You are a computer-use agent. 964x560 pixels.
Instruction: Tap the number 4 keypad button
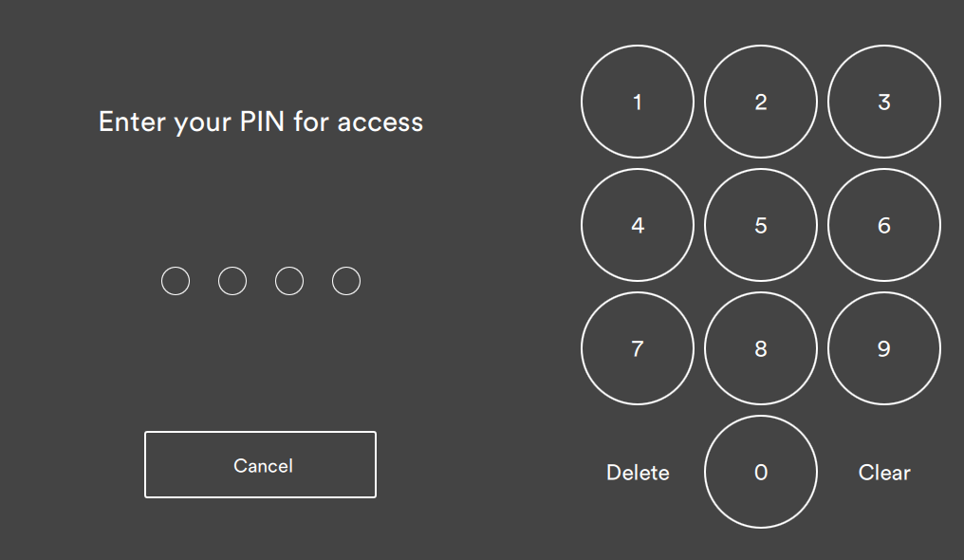[637, 225]
